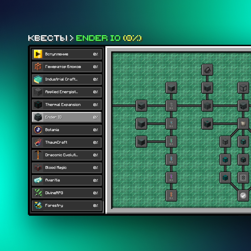Switch to the Applied Energistics category

67,92
